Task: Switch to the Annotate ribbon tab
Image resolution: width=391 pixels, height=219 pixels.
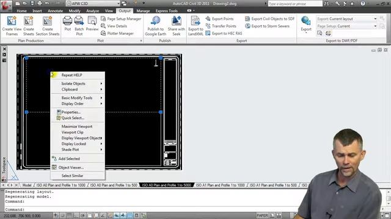Action: (x=55, y=11)
